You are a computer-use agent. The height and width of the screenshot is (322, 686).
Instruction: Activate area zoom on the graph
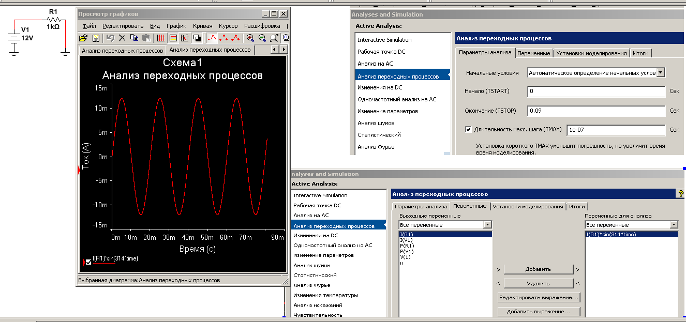tap(273, 37)
